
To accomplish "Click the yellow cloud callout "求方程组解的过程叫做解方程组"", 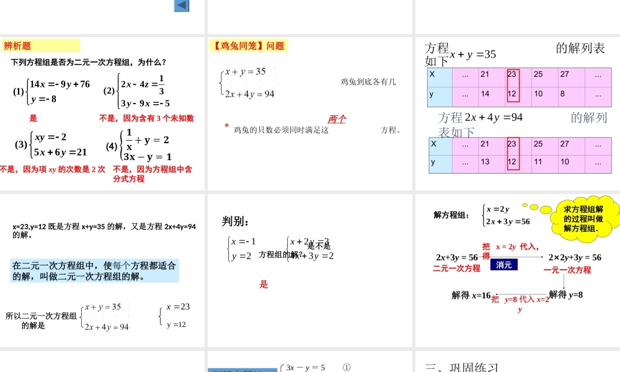I will click(x=582, y=217).
